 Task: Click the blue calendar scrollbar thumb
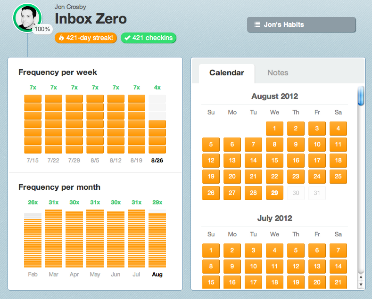pyautogui.click(x=361, y=96)
